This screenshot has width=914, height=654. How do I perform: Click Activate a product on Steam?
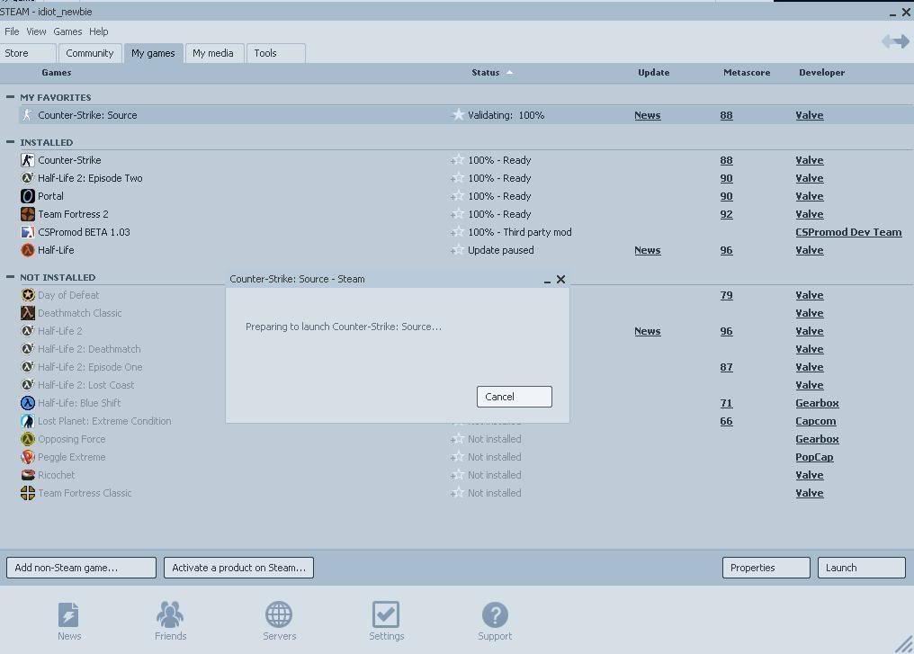(x=238, y=568)
